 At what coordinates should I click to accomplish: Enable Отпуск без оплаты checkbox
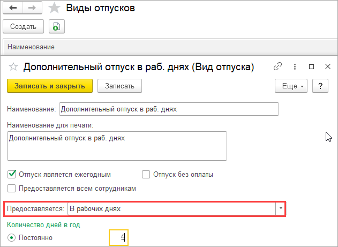(146, 174)
